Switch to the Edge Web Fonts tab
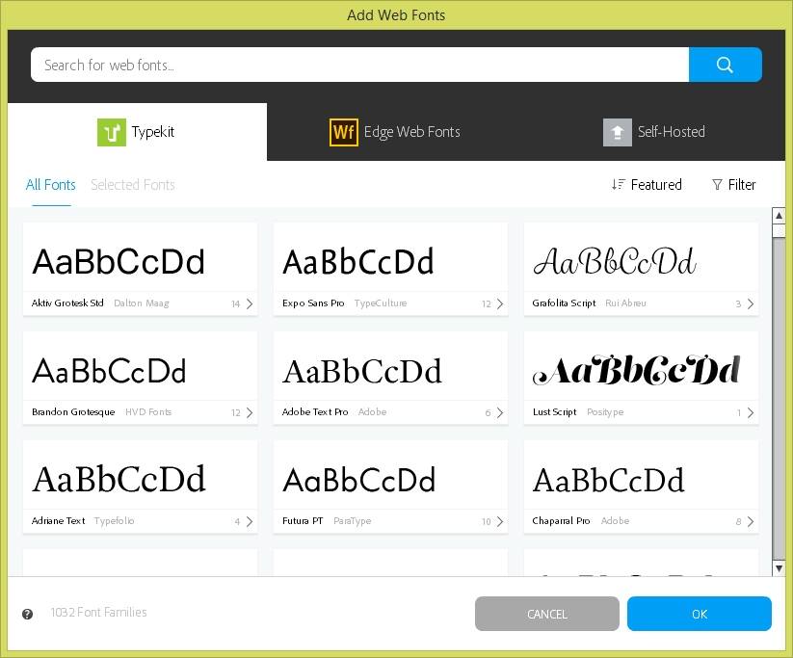The height and width of the screenshot is (658, 793). coord(394,132)
